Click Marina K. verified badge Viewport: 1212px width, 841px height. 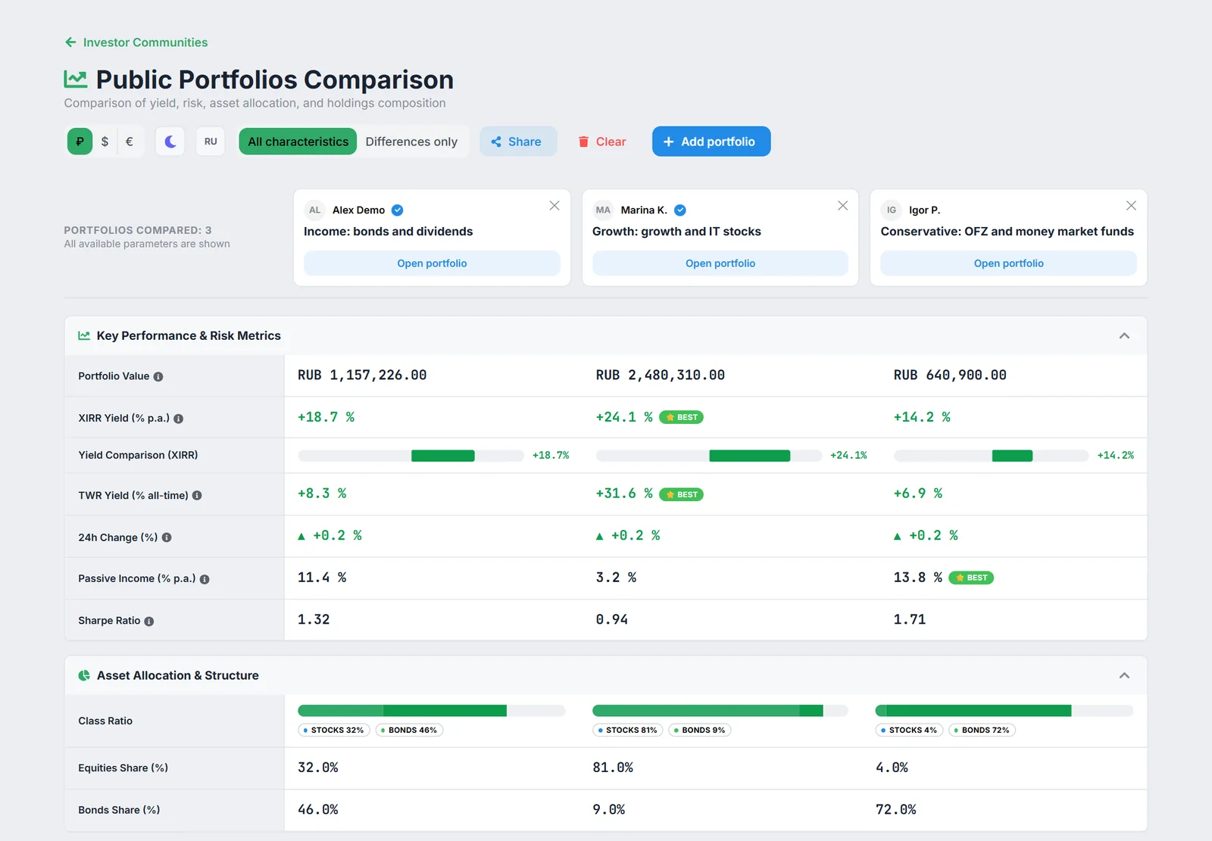tap(680, 210)
